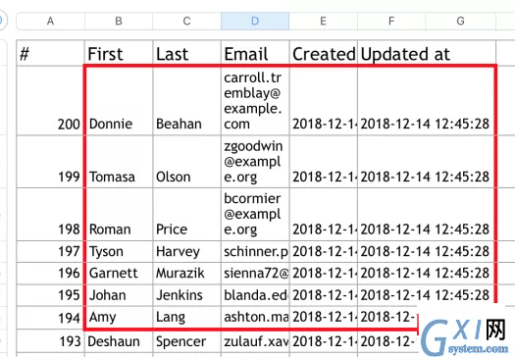Click the Email header cell
This screenshot has width=515, height=357.
coord(255,53)
